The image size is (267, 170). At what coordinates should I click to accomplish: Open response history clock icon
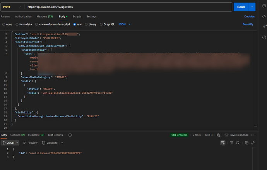70,135
